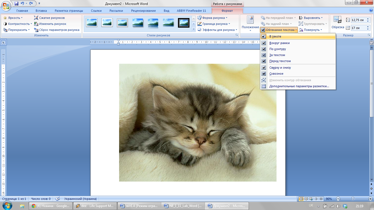The width and height of the screenshot is (374, 210).
Task: Choose Сквозное wrapping option
Action: pos(298,74)
